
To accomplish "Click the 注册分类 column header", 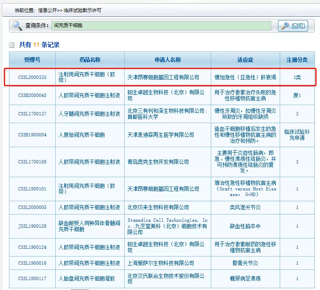I will click(297, 60).
